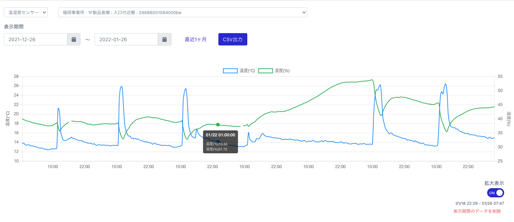Click the left axis value 10

point(16,161)
